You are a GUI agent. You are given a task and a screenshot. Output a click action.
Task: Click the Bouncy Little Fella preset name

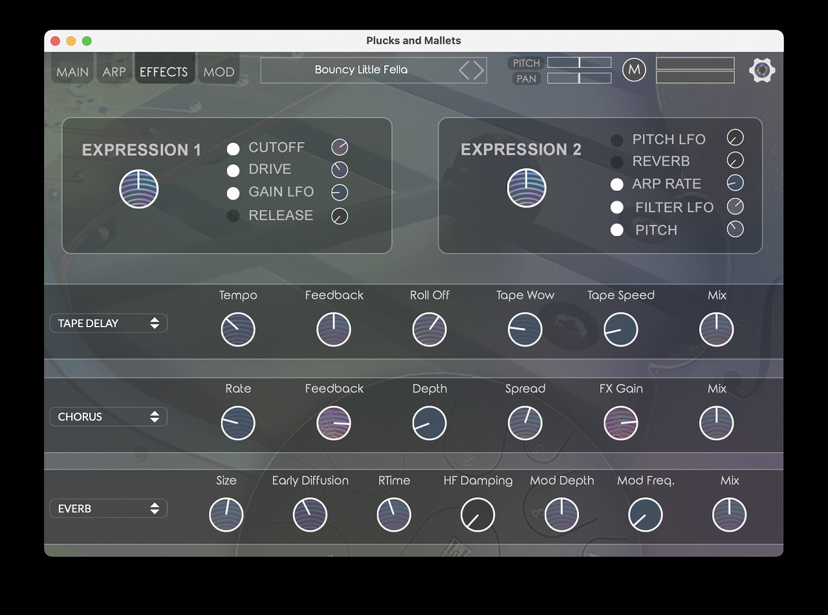click(361, 70)
